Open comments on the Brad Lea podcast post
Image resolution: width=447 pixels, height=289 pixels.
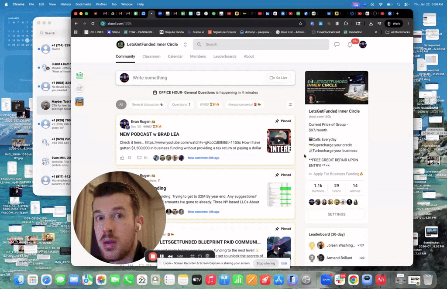click(x=139, y=158)
